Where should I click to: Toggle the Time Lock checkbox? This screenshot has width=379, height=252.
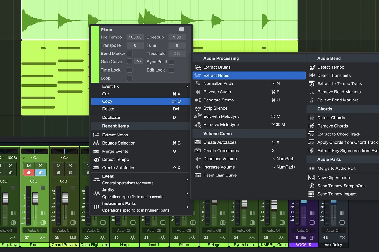pos(129,70)
